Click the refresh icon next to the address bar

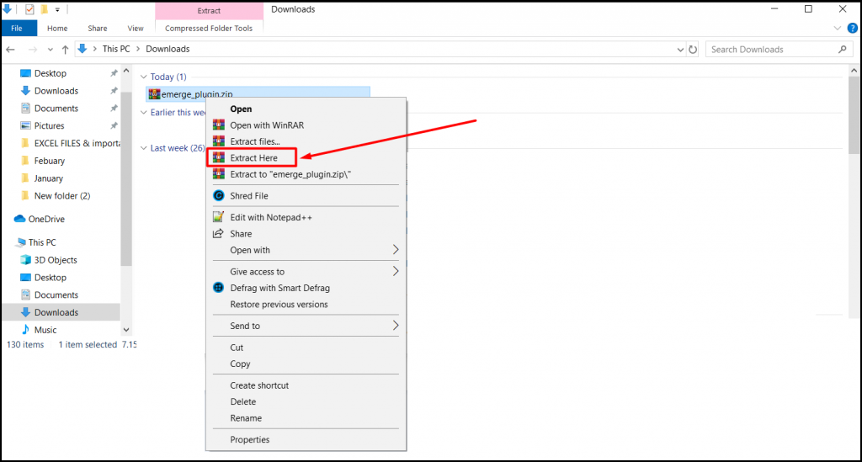point(693,50)
